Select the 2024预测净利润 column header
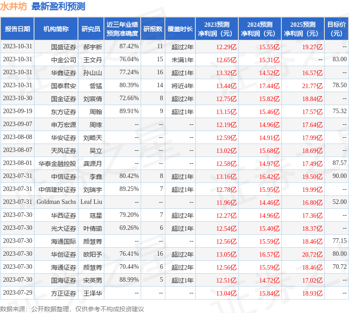349x313 pixels. pyautogui.click(x=260, y=29)
